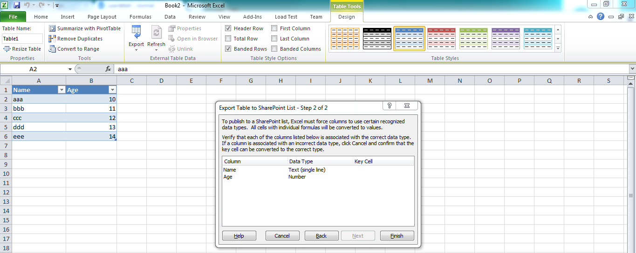Enable the Last Column checkbox
Image resolution: width=636 pixels, height=253 pixels.
click(x=274, y=39)
